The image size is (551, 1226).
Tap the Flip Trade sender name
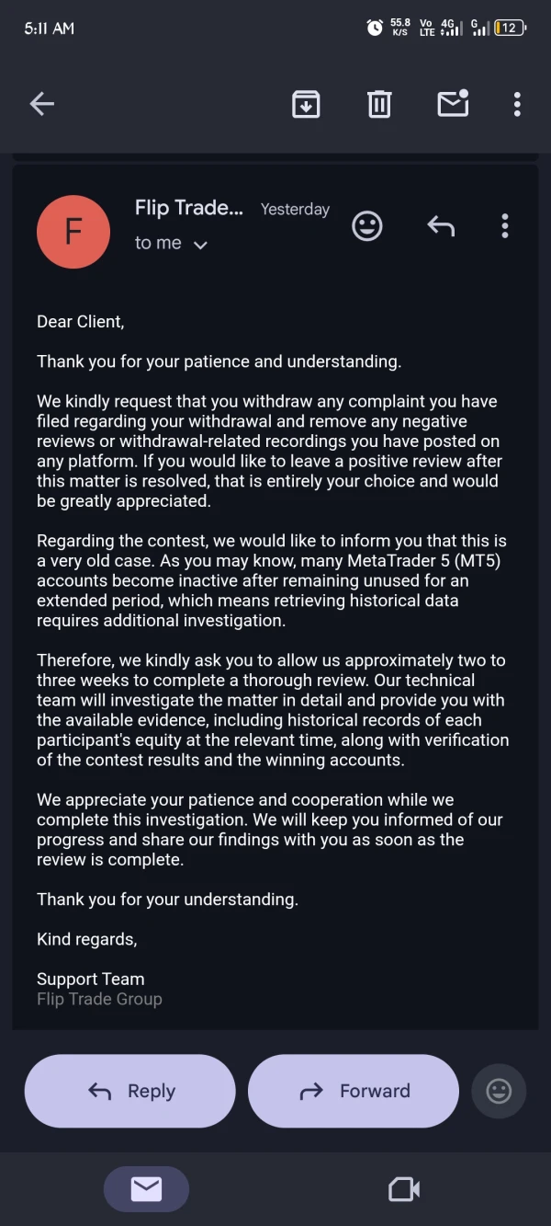(189, 208)
